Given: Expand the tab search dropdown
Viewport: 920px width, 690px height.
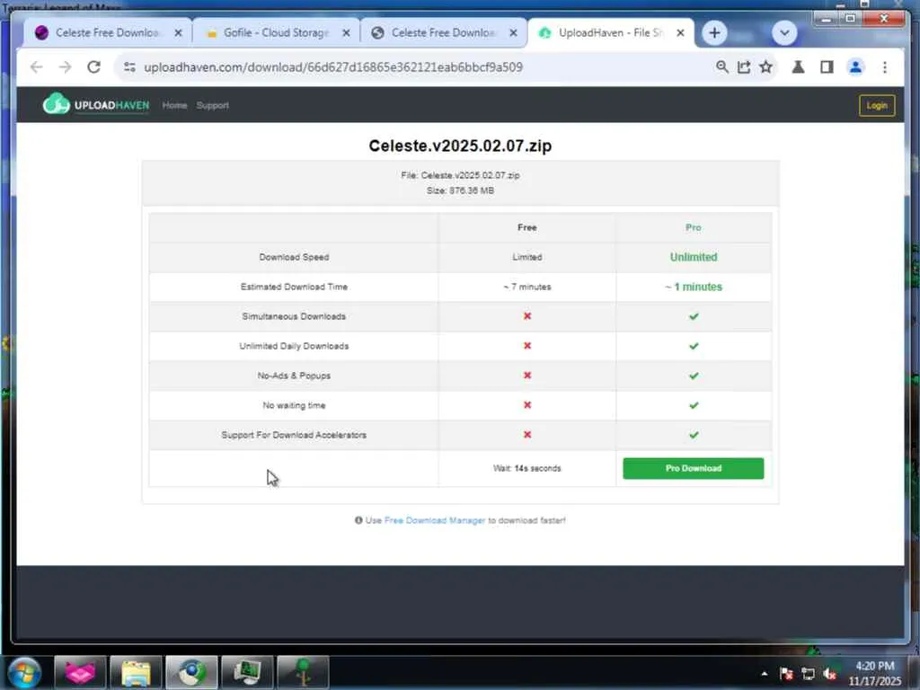Looking at the screenshot, I should 784,33.
